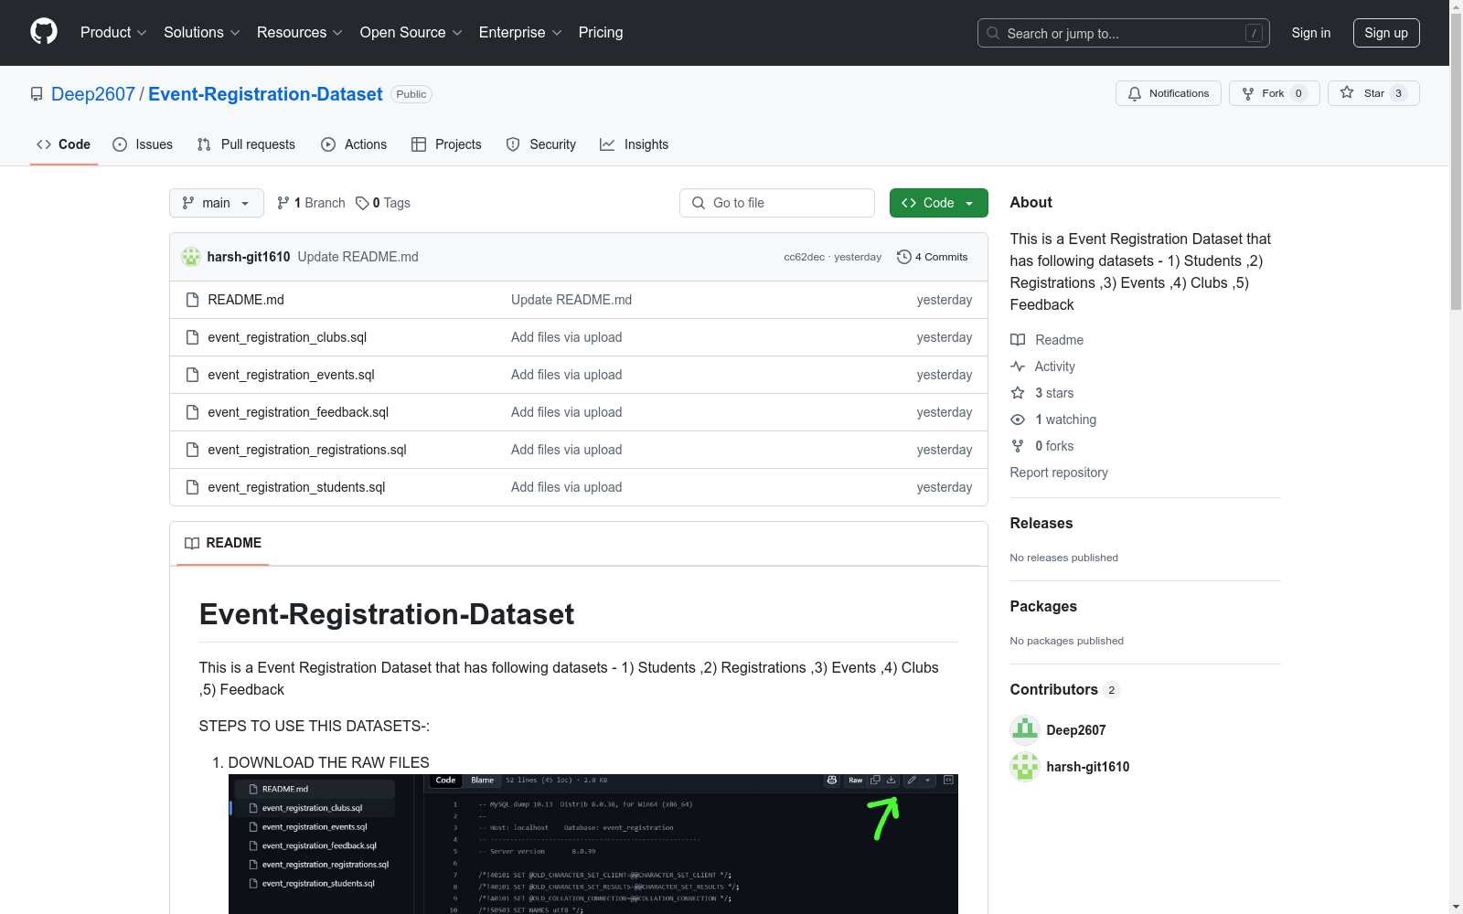Viewport: 1463px width, 914px height.
Task: Switch to the Code tab
Action: pos(64,144)
